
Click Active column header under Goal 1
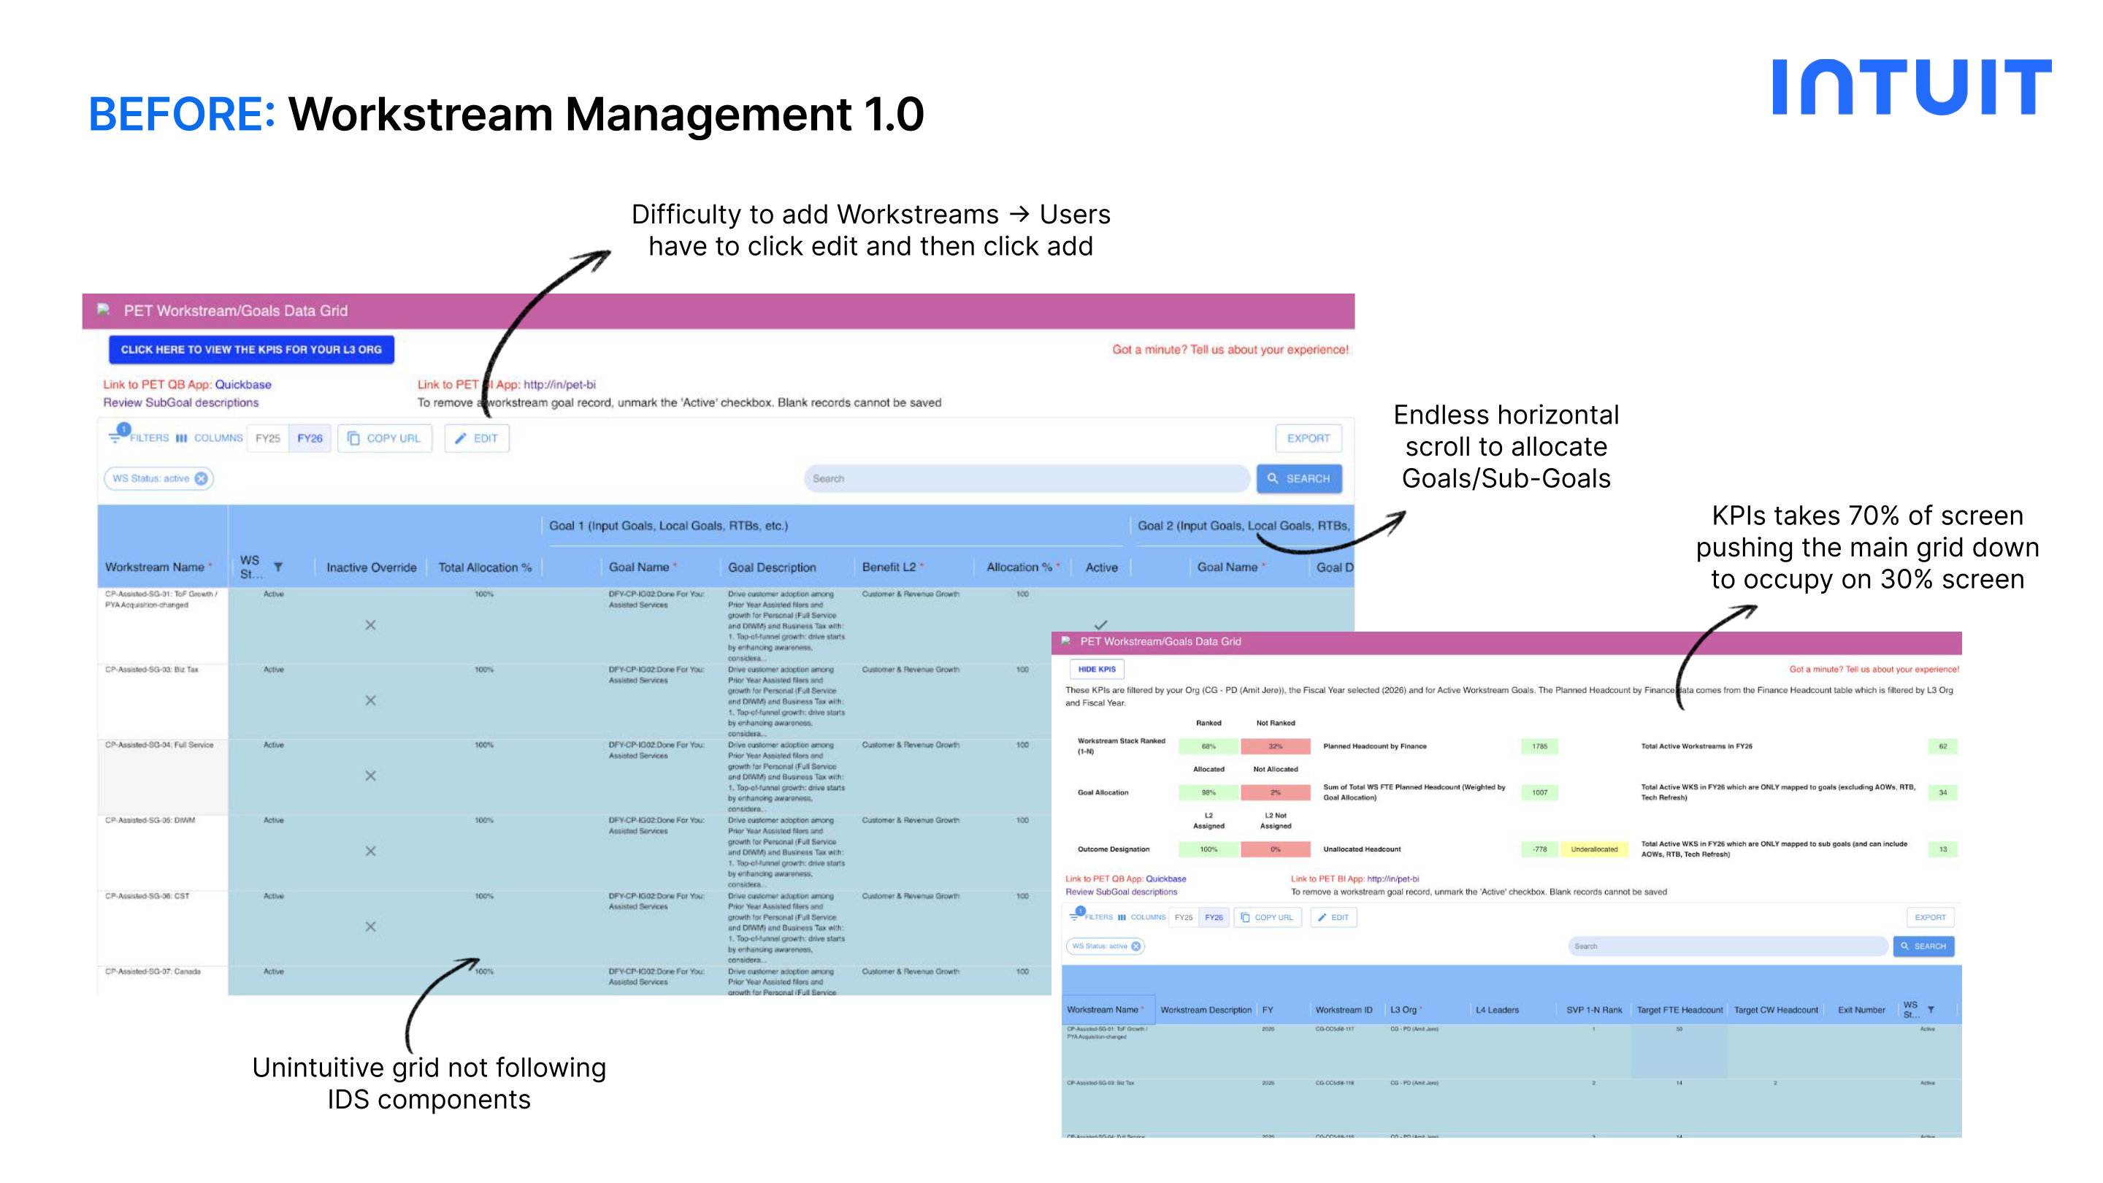coord(1101,567)
